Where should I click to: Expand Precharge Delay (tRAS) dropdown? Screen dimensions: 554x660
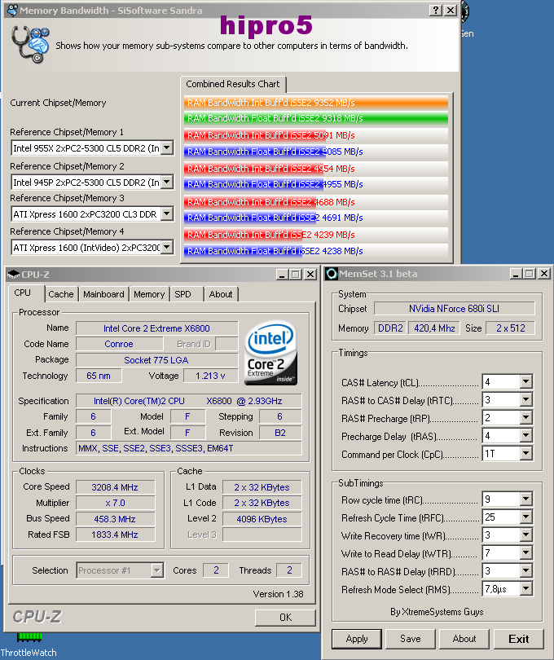pyautogui.click(x=525, y=435)
